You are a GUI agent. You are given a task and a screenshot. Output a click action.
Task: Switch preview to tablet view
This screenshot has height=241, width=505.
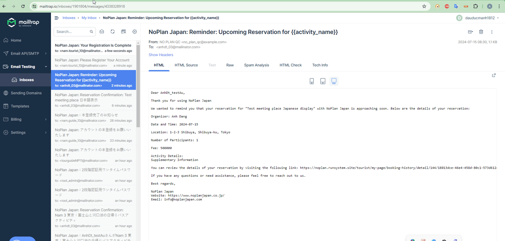coord(323,81)
